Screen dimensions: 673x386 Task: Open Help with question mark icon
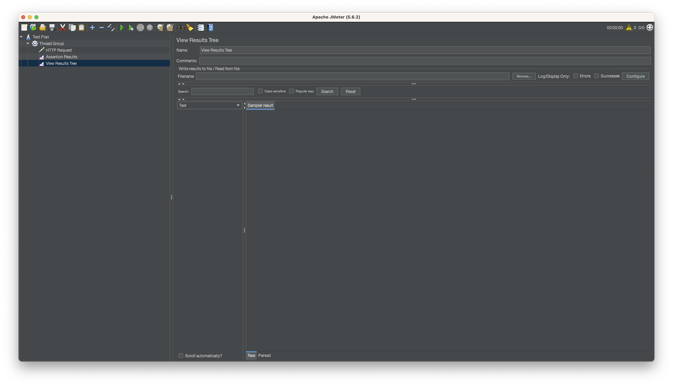tap(210, 27)
